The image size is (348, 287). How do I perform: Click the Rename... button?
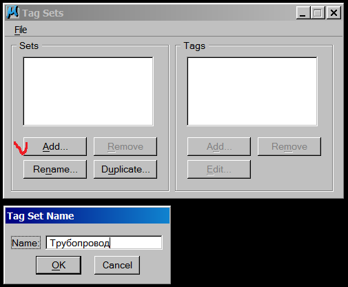[55, 169]
